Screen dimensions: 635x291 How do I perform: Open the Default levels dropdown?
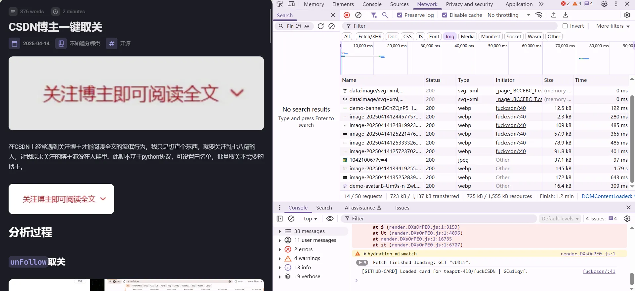point(560,218)
